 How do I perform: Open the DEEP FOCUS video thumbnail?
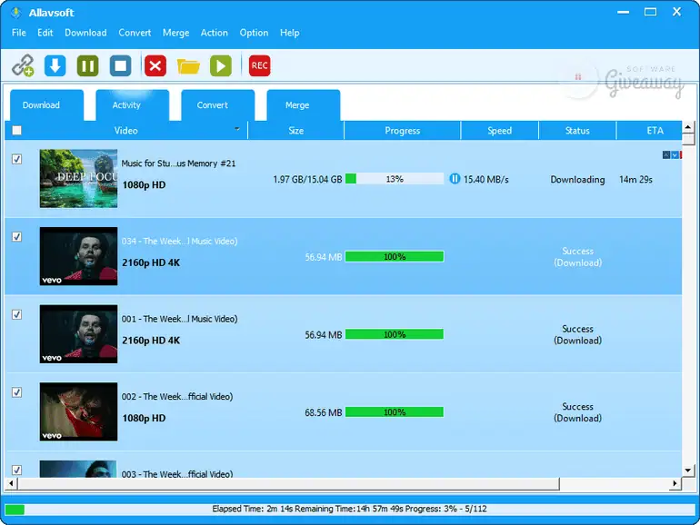(x=78, y=178)
